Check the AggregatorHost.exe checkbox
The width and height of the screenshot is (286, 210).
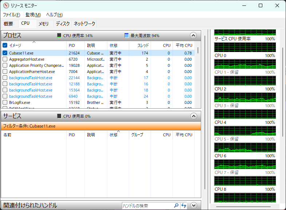point(5,59)
